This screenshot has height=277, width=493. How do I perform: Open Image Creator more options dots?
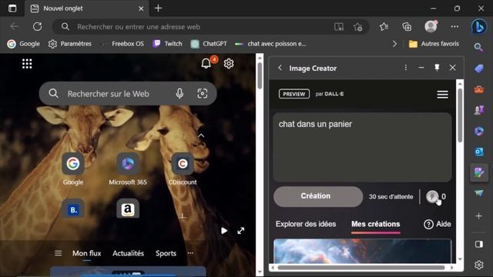coord(406,68)
